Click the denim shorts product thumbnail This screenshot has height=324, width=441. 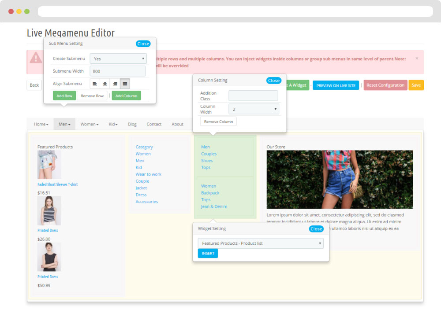49,165
